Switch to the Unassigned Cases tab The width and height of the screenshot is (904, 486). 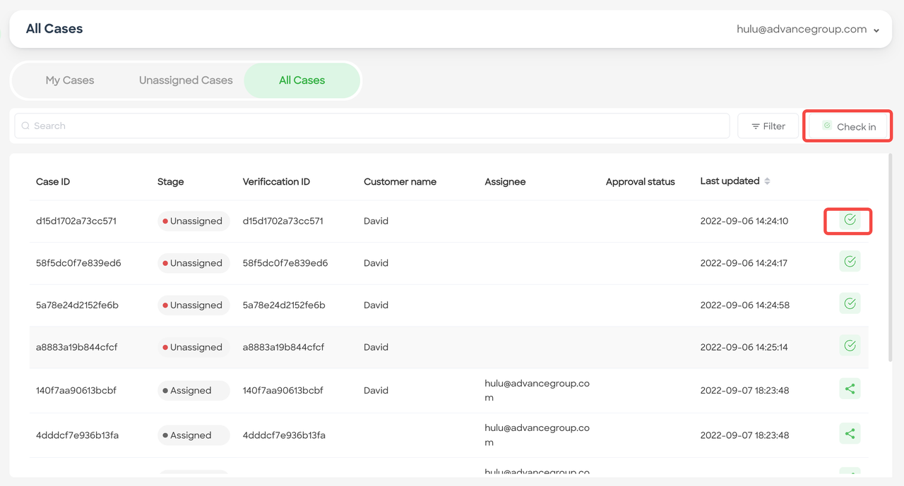pyautogui.click(x=186, y=80)
